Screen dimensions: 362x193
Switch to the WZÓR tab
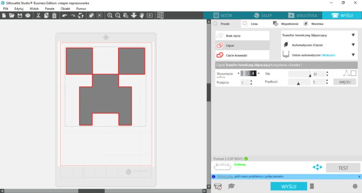[223, 16]
